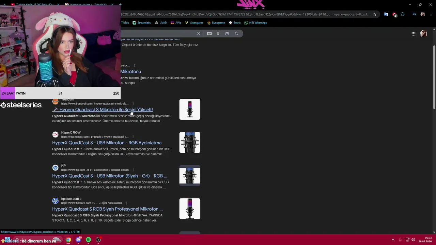436x245 pixels.
Task: Open the Bynogame bookmark
Action: pyautogui.click(x=216, y=23)
